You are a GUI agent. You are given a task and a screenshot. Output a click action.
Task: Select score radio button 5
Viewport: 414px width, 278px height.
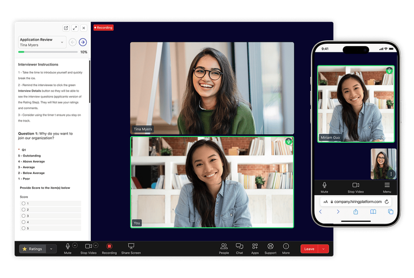24,228
